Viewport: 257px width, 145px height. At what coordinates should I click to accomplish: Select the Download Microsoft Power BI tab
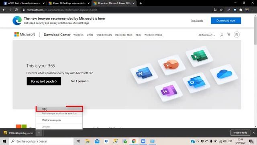tap(114, 3)
